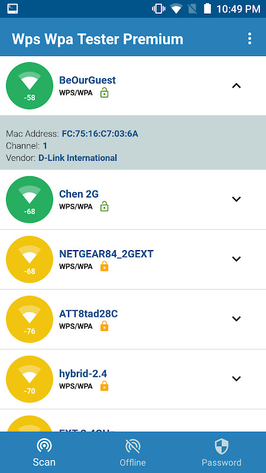This screenshot has width=266, height=473.
Task: Tap the yellow signal icon for NETGEAR84_2GEXT
Action: point(30,259)
